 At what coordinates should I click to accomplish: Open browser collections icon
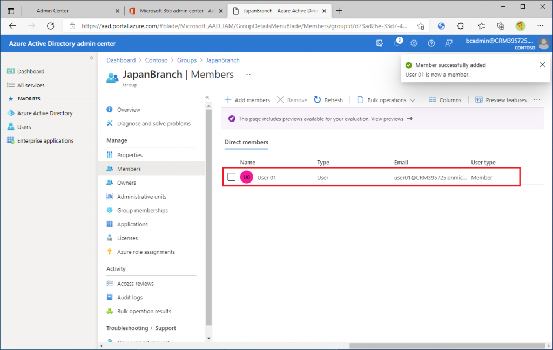(501, 26)
